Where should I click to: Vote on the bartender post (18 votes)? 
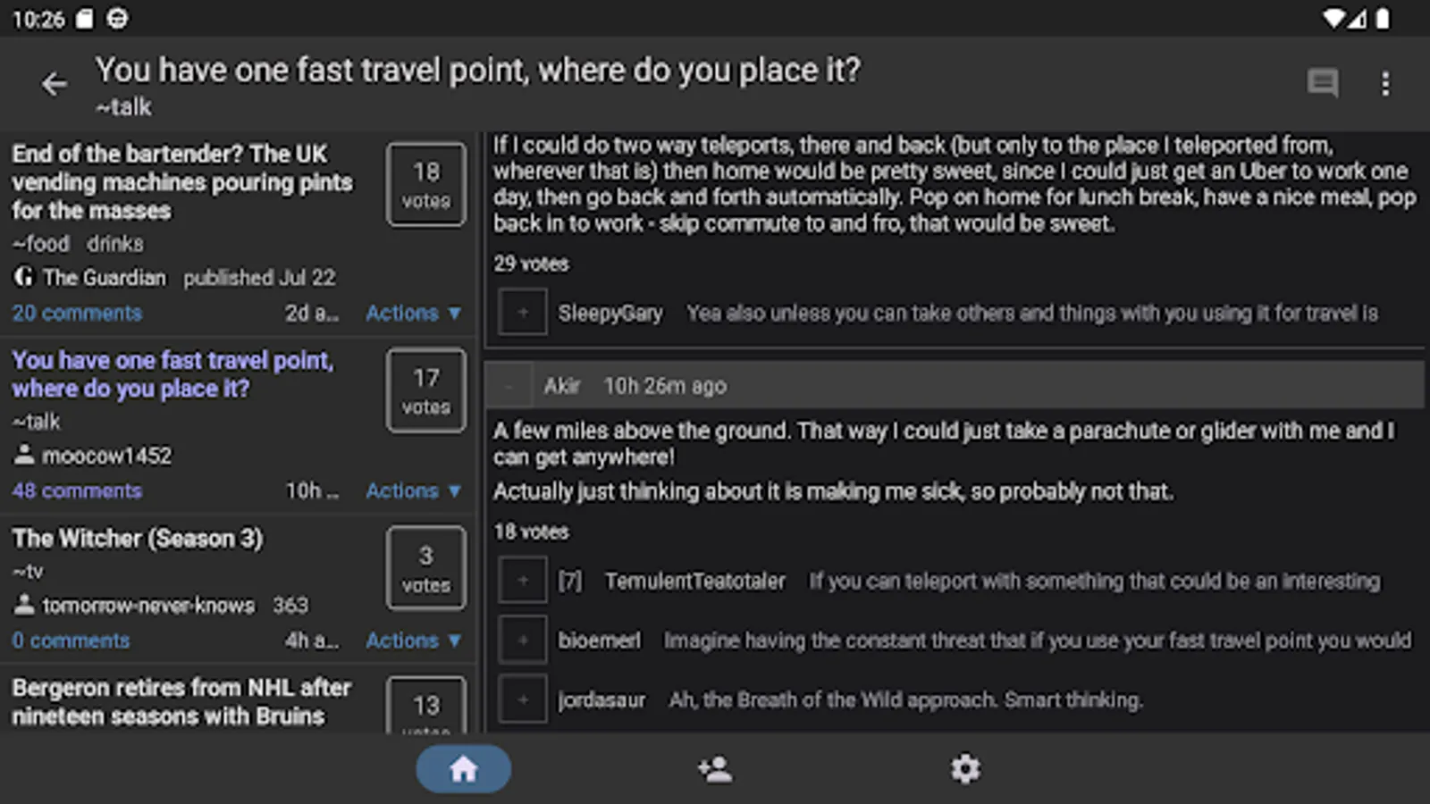coord(425,184)
